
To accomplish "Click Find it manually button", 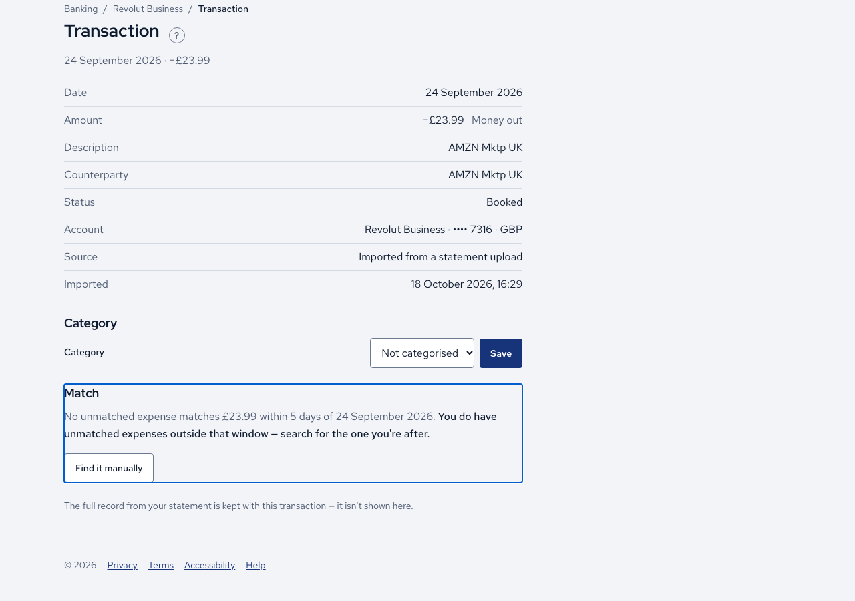I will click(x=109, y=468).
